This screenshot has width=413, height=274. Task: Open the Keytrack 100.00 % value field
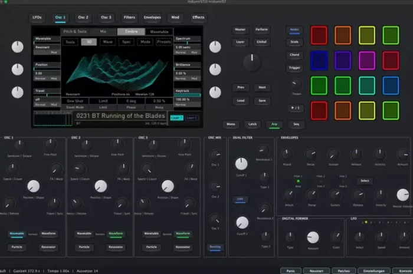pyautogui.click(x=187, y=100)
